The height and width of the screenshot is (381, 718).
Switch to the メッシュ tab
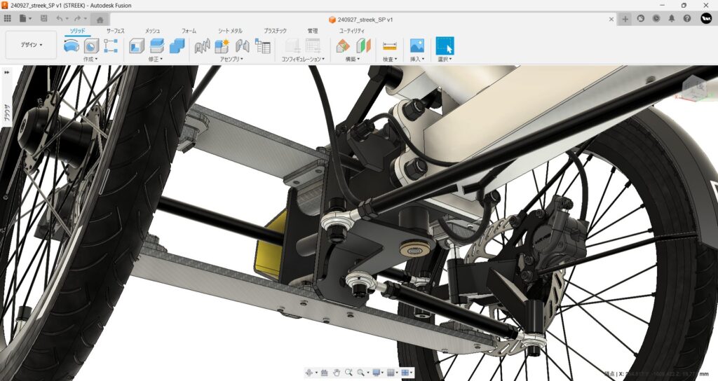point(152,31)
